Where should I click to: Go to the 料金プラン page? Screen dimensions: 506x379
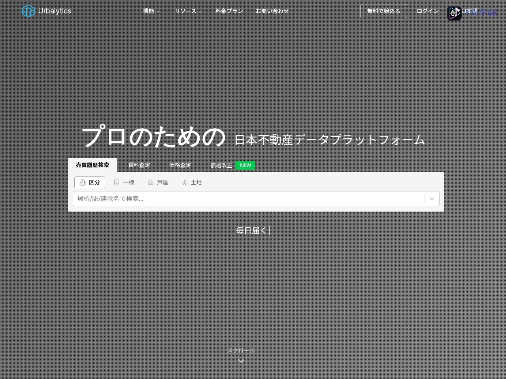[x=229, y=11]
